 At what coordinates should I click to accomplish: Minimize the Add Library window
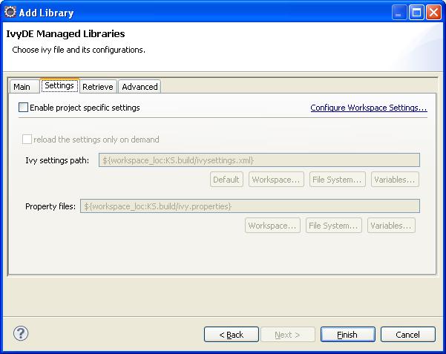click(x=399, y=12)
